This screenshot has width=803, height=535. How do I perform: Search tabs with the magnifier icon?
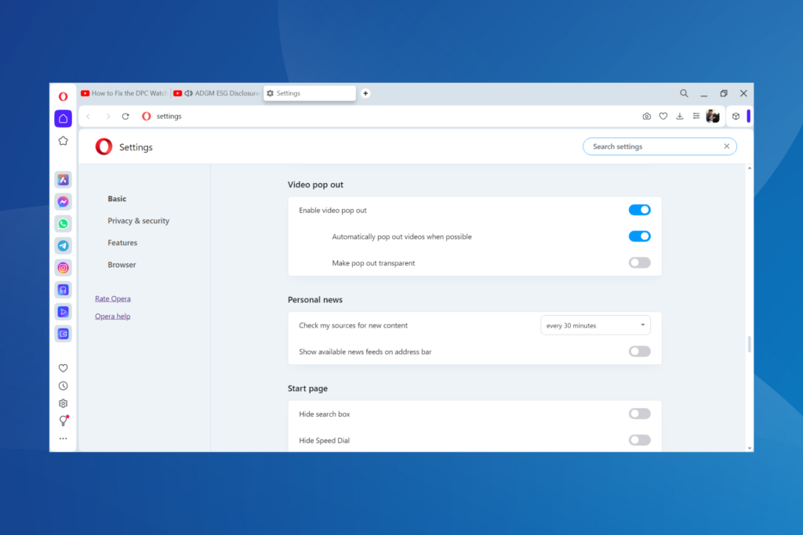point(684,93)
